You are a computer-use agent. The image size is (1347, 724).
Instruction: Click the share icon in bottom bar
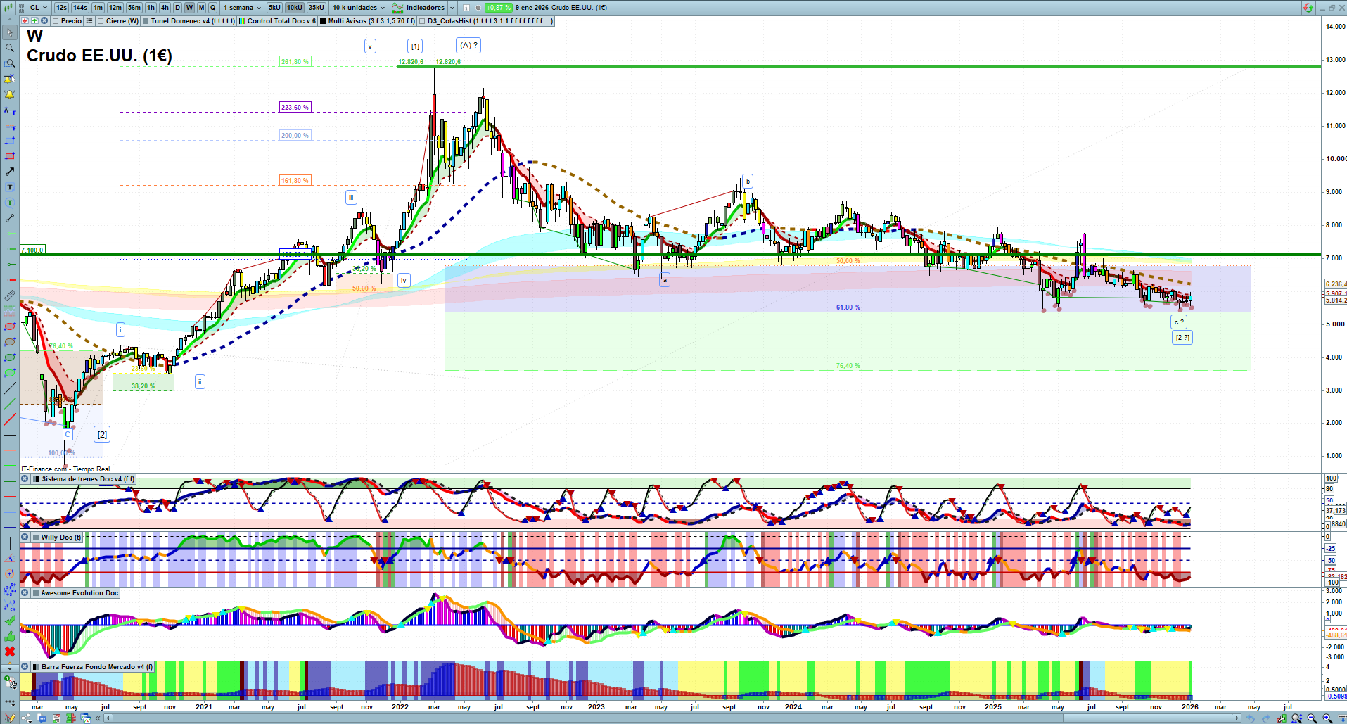27,718
